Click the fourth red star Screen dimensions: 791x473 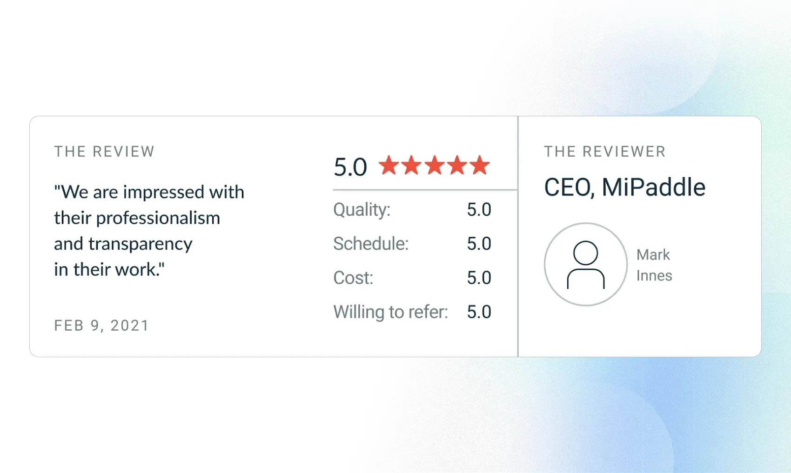pos(457,165)
